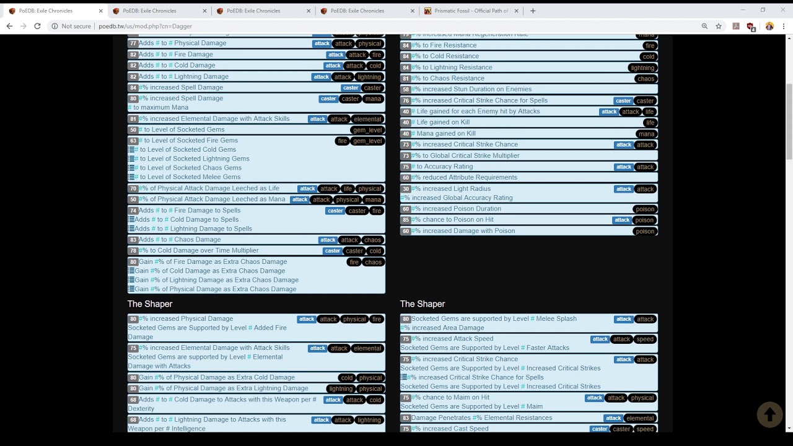Click list icon beside Lightning Damage as Extra Chaos
The image size is (793, 446).
click(x=131, y=280)
